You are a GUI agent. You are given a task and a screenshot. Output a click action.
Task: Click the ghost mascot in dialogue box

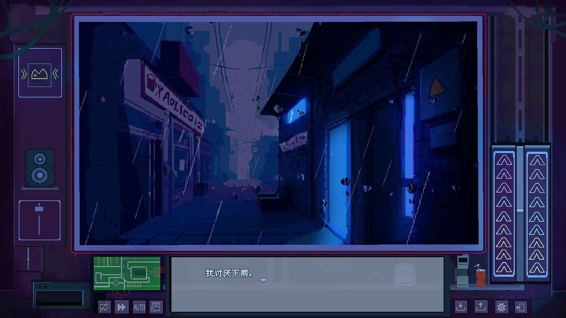pos(405,274)
